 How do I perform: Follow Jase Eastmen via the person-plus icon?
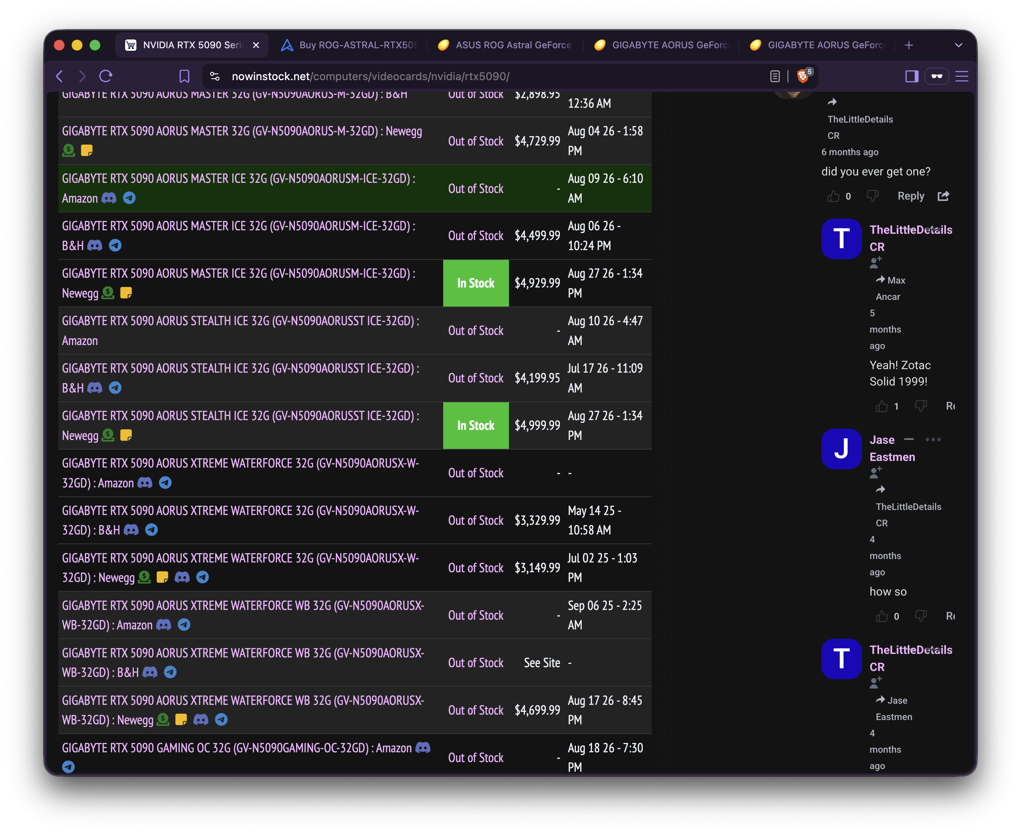[x=875, y=473]
